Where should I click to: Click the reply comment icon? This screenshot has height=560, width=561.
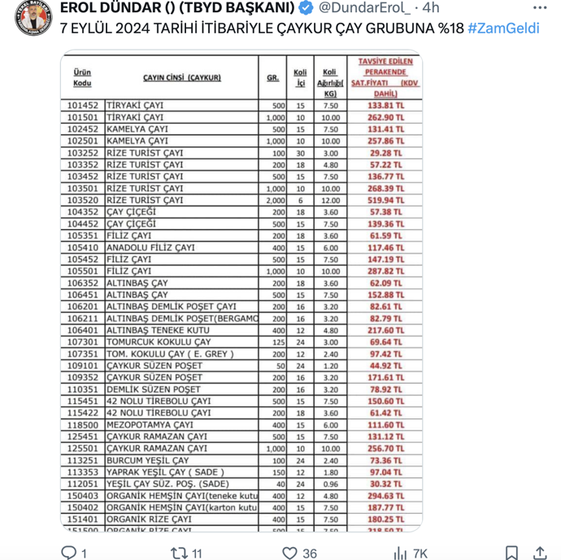coord(68,553)
